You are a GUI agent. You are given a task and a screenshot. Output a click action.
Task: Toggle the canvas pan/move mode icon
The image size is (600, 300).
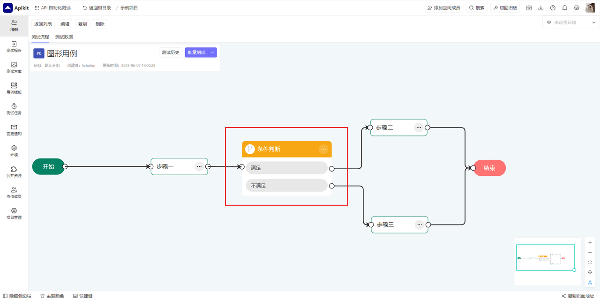pos(590,272)
